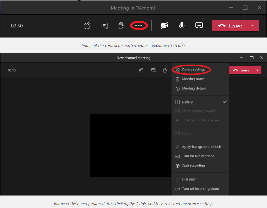The image size is (267, 208).
Task: Click the Large gallery grid icon
Action: point(177,111)
